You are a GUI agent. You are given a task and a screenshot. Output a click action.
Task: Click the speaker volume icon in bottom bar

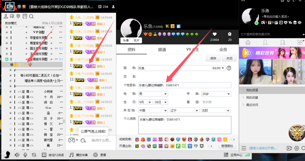pyautogui.click(x=17, y=155)
